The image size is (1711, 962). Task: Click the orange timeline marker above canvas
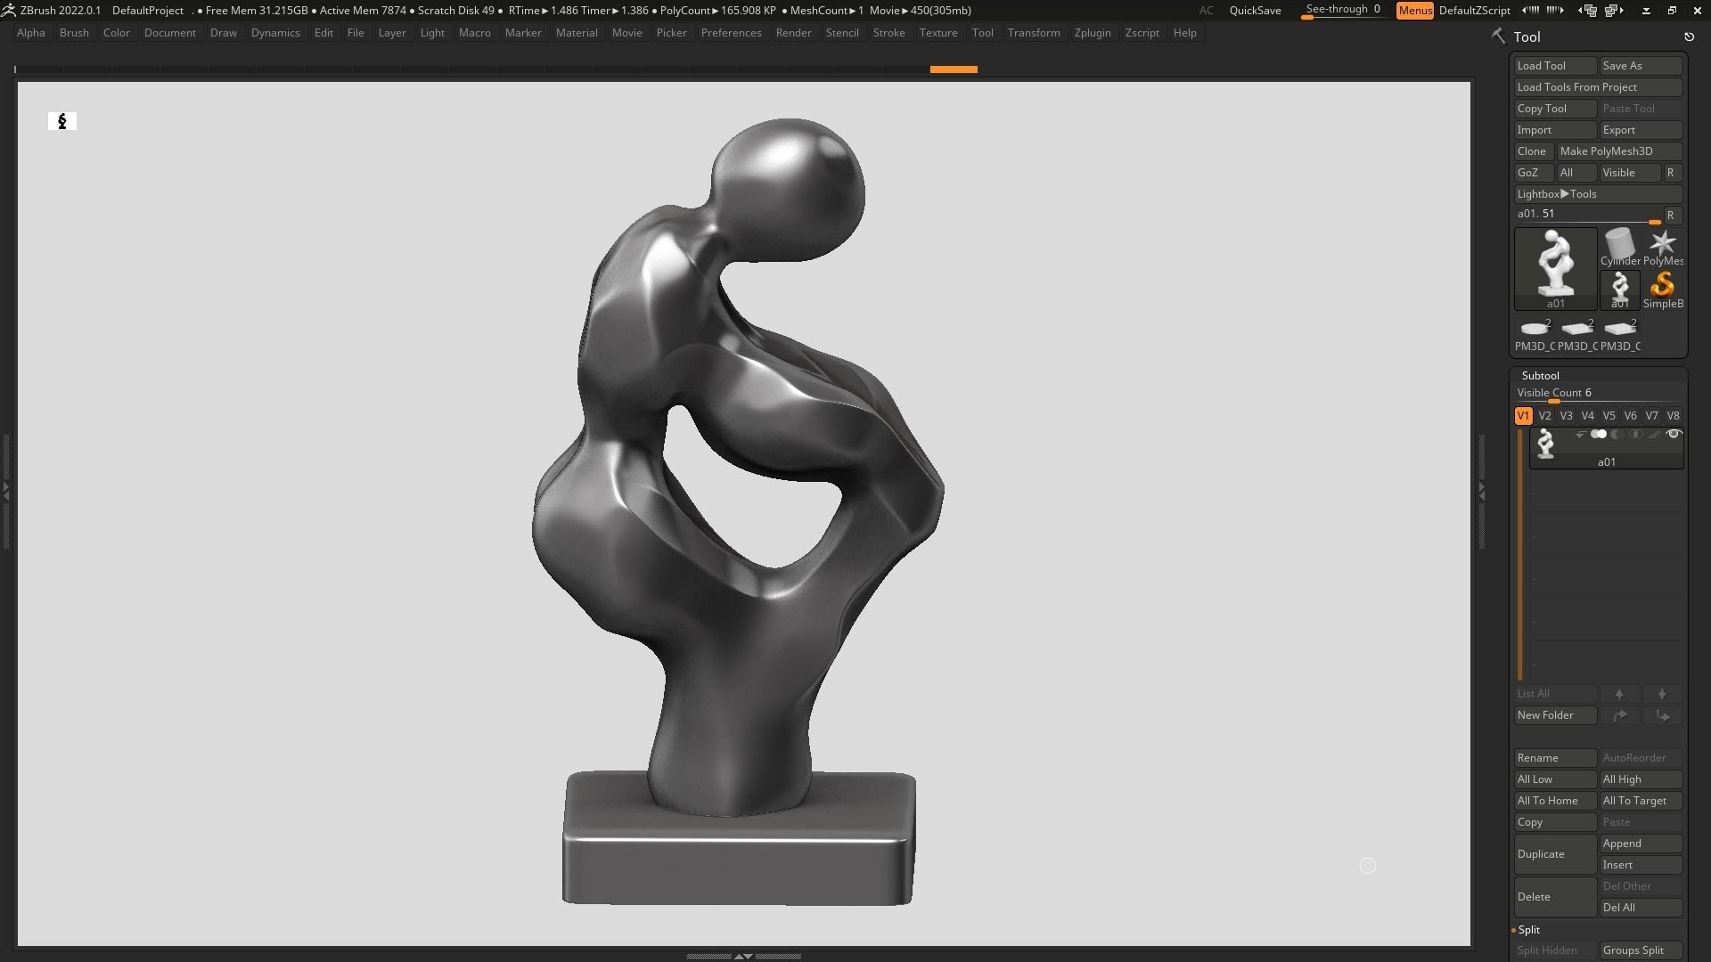(954, 69)
